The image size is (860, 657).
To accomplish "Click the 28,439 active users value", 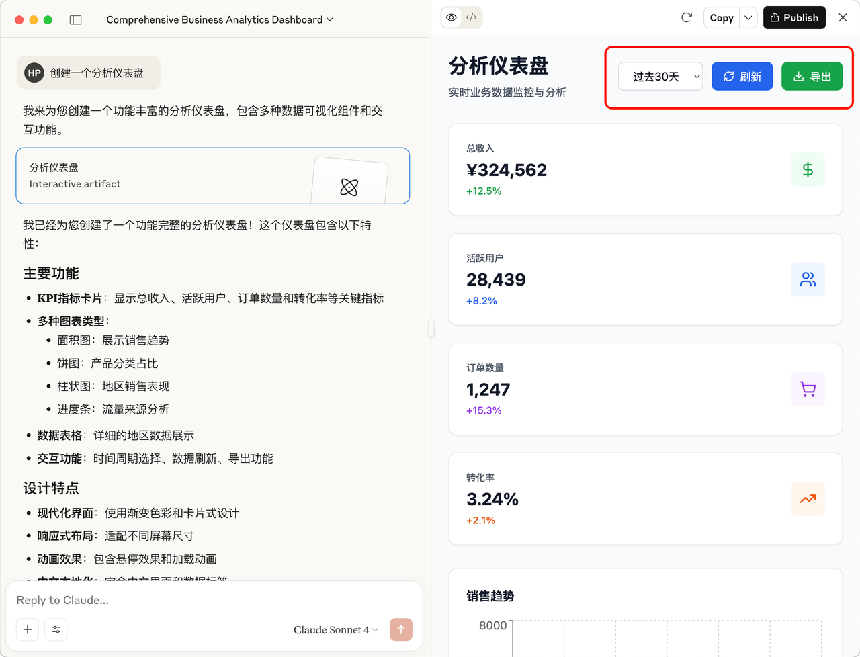I will [496, 279].
